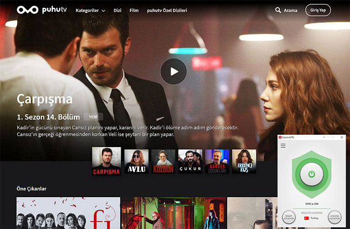
Task: Open the Film section
Action: coord(134,10)
